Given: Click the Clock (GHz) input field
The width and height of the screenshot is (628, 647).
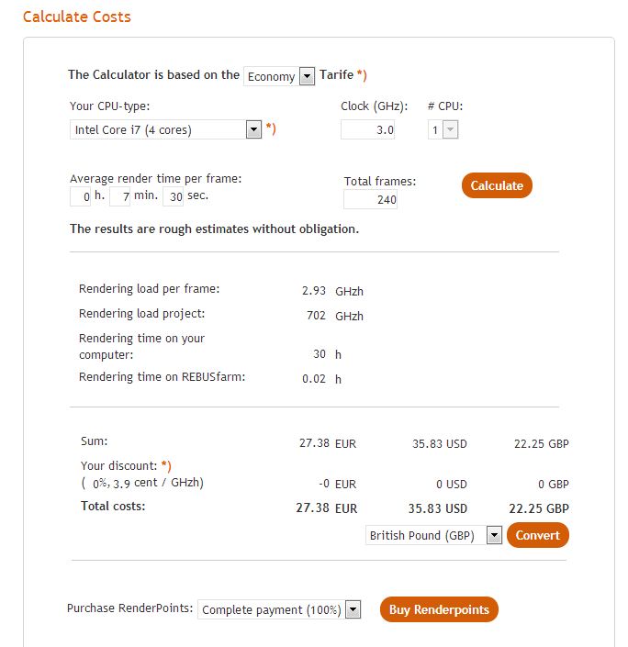Looking at the screenshot, I should click(x=367, y=130).
